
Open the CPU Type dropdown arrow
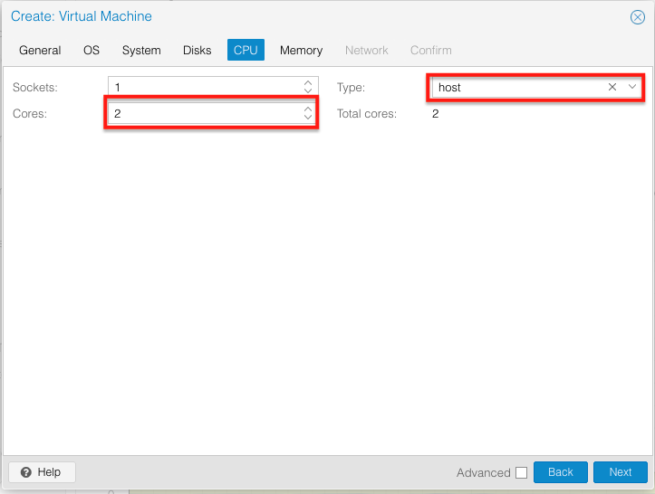pos(632,87)
